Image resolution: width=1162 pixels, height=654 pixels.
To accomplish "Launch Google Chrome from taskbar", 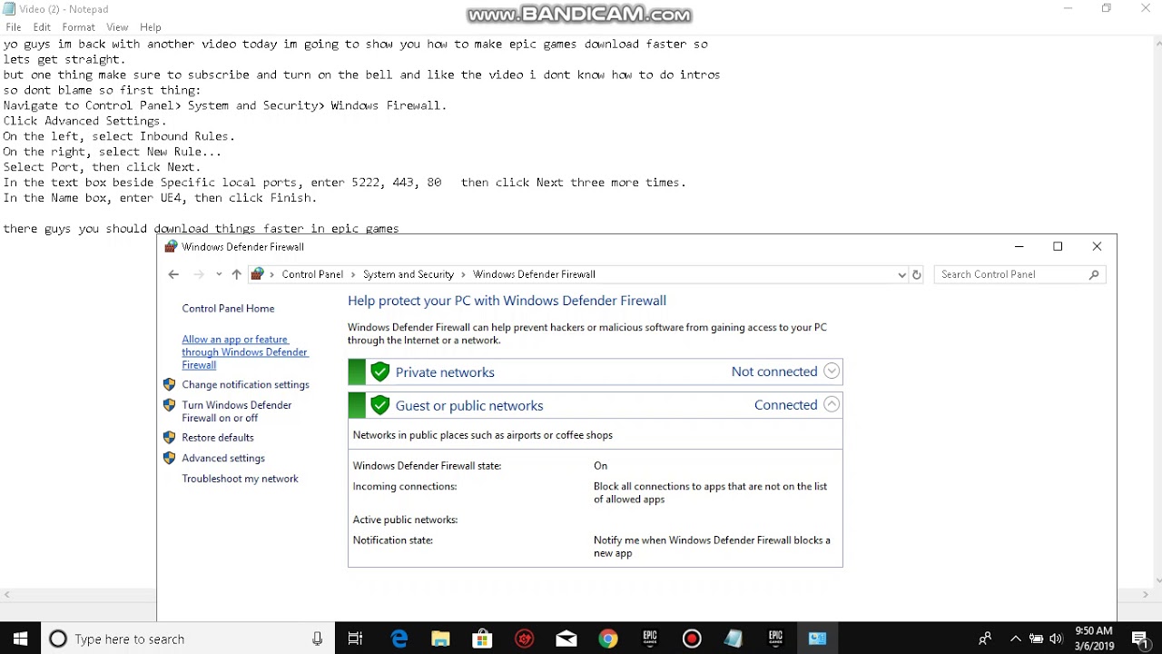I will (x=608, y=639).
